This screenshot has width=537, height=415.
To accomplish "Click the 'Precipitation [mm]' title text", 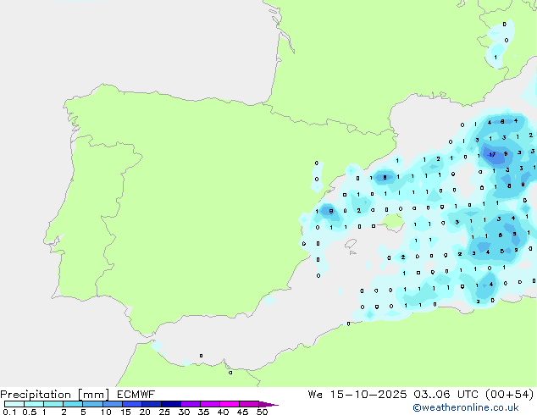I will [x=55, y=395].
